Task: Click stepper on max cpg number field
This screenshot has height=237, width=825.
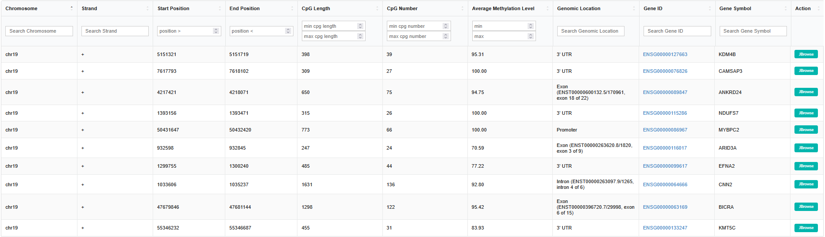Action: coord(446,36)
